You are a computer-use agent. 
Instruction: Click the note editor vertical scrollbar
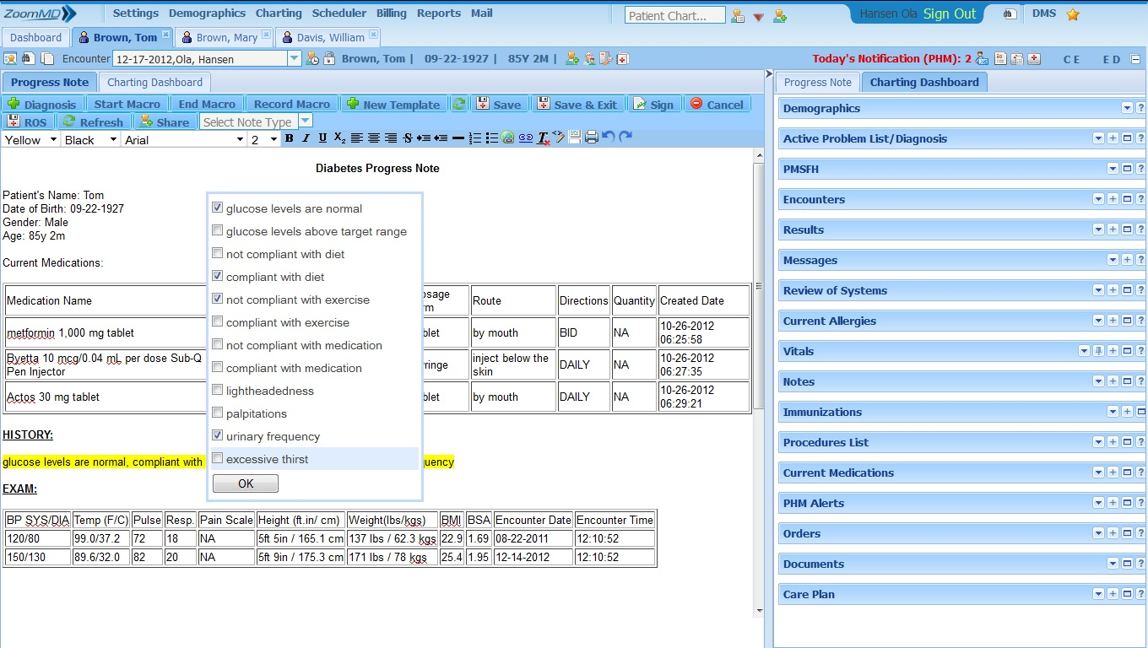[x=759, y=287]
